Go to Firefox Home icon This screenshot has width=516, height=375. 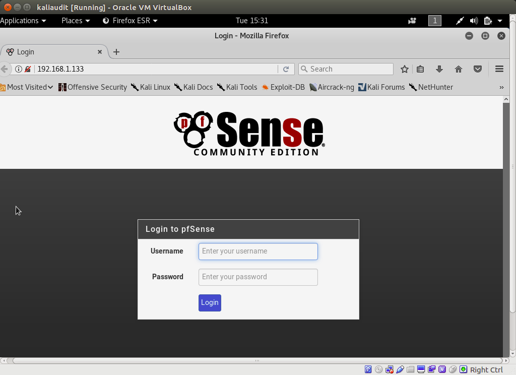pyautogui.click(x=459, y=69)
